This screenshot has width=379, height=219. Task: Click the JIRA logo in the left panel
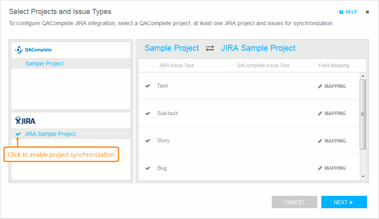[25, 121]
